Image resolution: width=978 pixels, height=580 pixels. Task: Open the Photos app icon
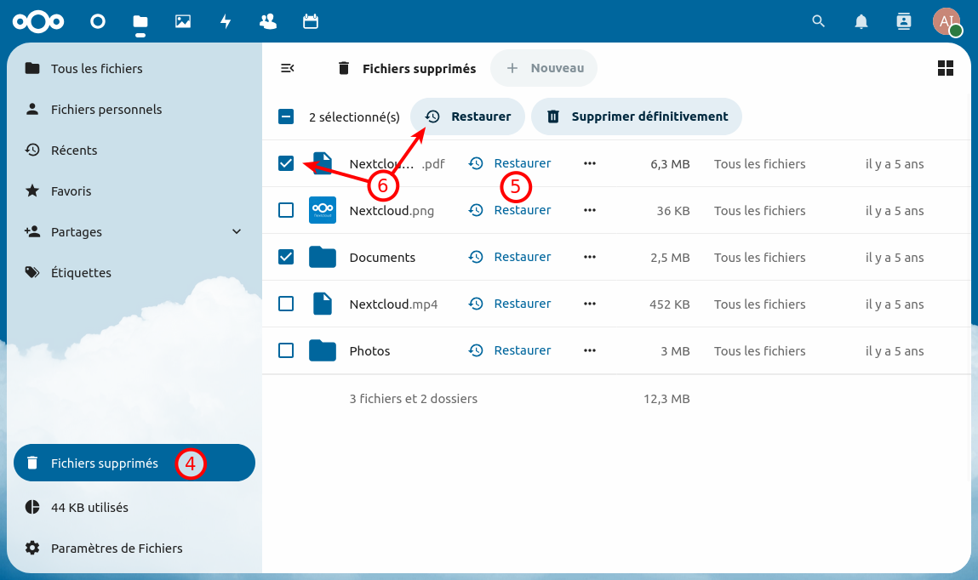tap(182, 21)
